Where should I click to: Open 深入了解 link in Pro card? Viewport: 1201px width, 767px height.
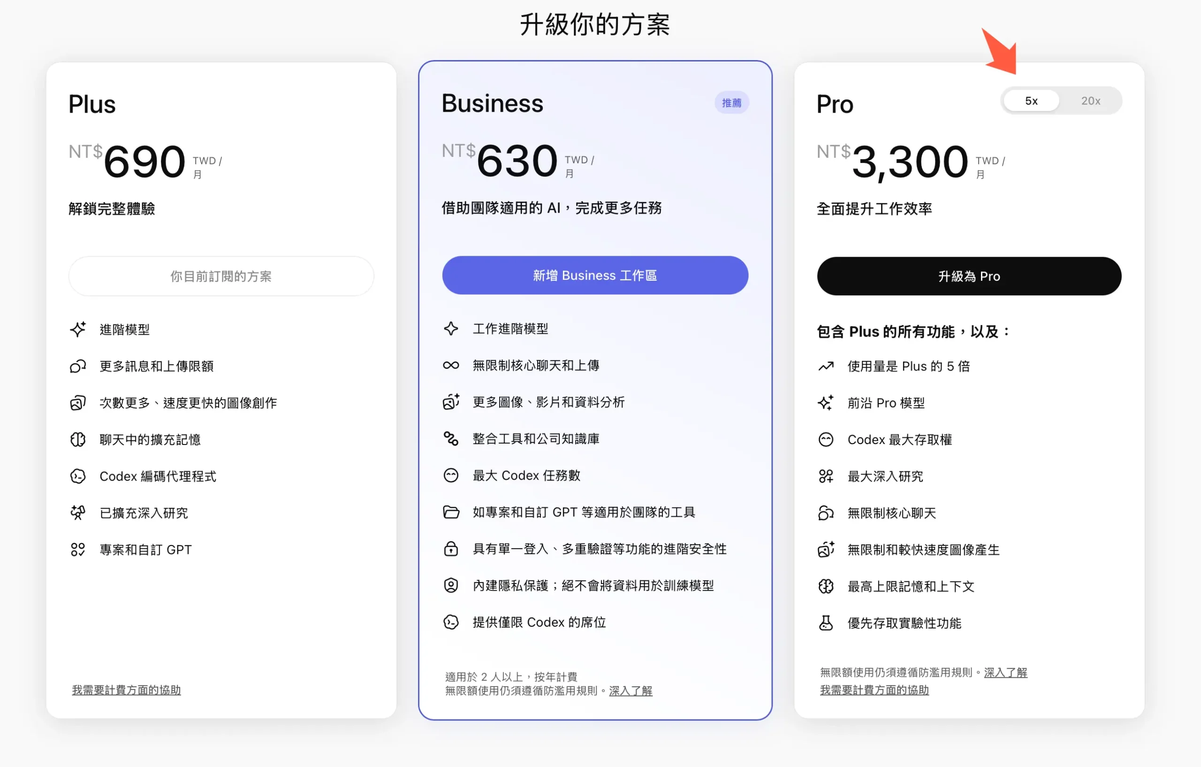pyautogui.click(x=1005, y=672)
